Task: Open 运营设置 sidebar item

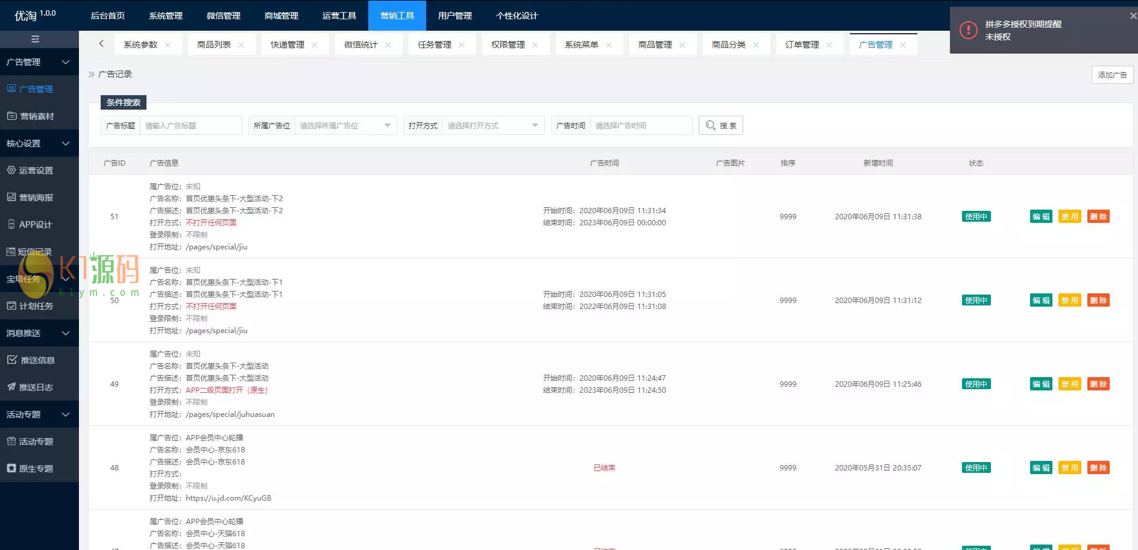Action: coord(36,170)
